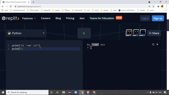
Task: Open the Features dropdown menu
Action: (29, 18)
